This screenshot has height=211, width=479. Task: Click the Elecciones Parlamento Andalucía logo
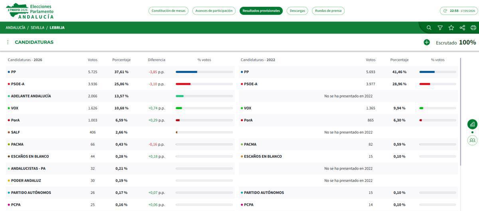(x=30, y=11)
